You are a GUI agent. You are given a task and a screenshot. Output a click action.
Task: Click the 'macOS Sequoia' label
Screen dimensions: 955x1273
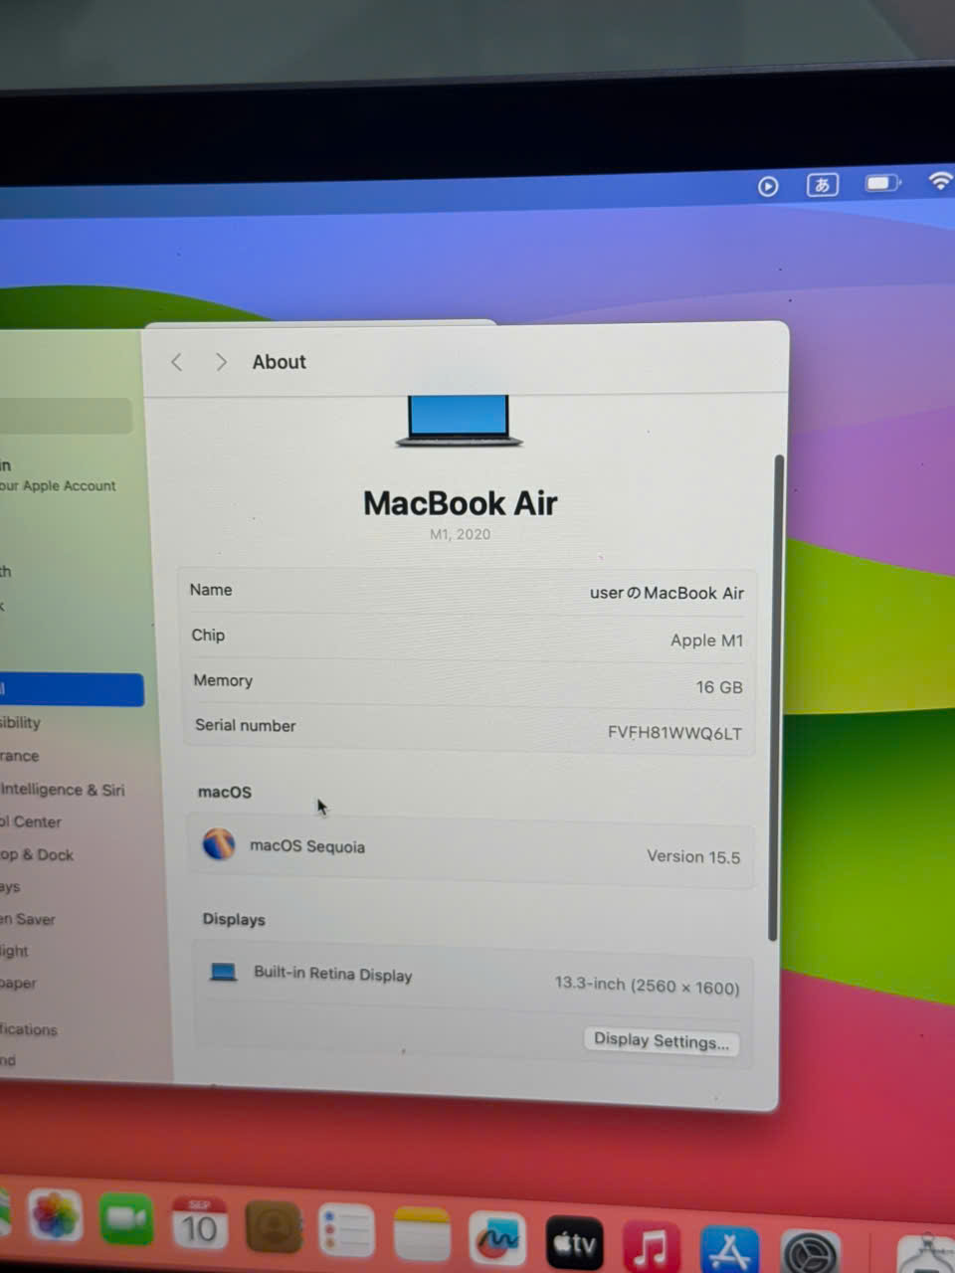[307, 846]
